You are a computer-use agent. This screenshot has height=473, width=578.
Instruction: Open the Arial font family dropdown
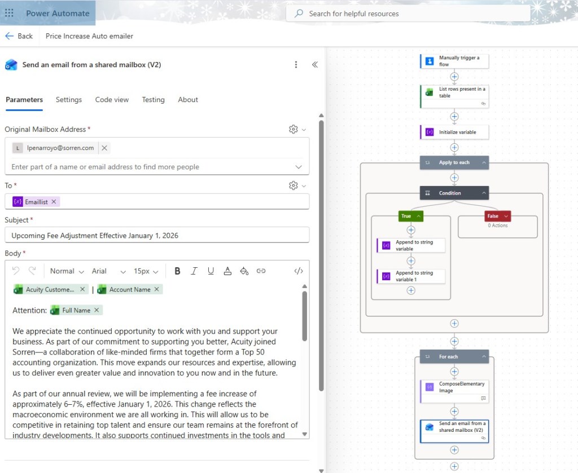tap(109, 271)
